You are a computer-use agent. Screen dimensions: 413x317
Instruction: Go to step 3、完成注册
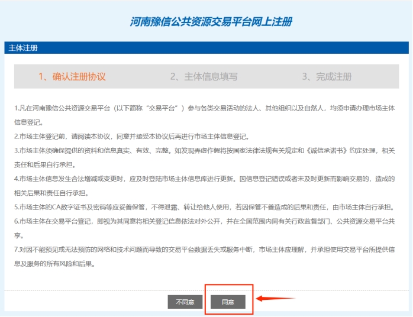tap(327, 77)
